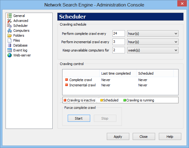Switch to the Files section
This screenshot has width=189, height=148.
pyautogui.click(x=17, y=40)
